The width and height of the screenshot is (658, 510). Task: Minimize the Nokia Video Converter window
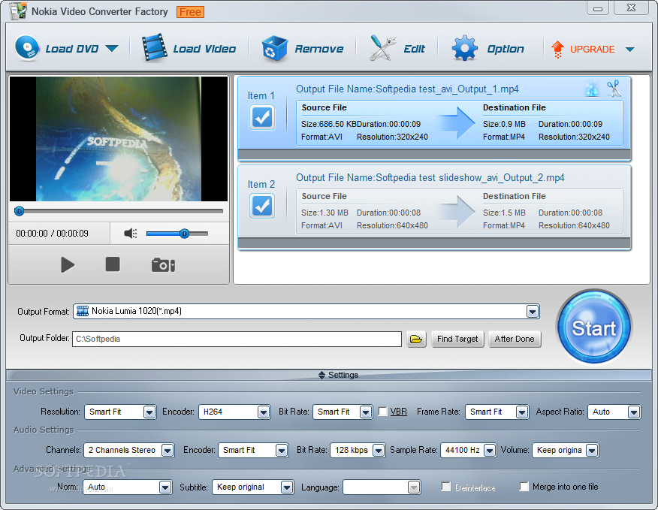click(598, 8)
